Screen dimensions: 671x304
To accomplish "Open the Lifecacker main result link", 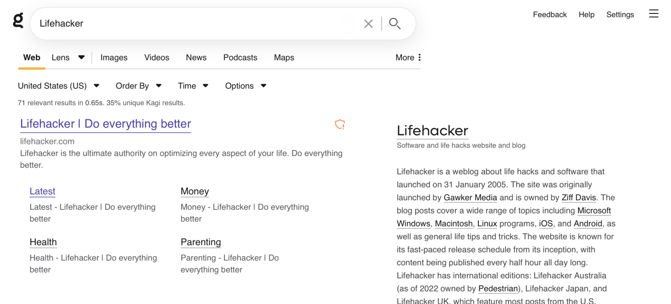I will [x=105, y=124].
